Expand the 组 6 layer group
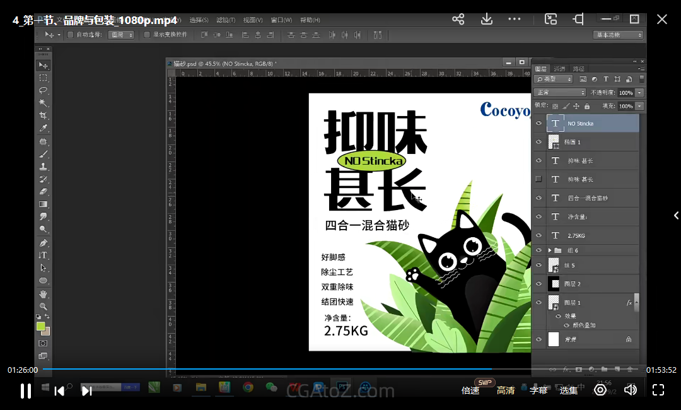 (x=550, y=250)
